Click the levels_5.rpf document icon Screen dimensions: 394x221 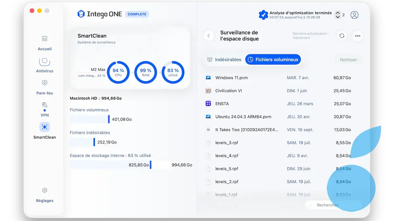pyautogui.click(x=208, y=169)
